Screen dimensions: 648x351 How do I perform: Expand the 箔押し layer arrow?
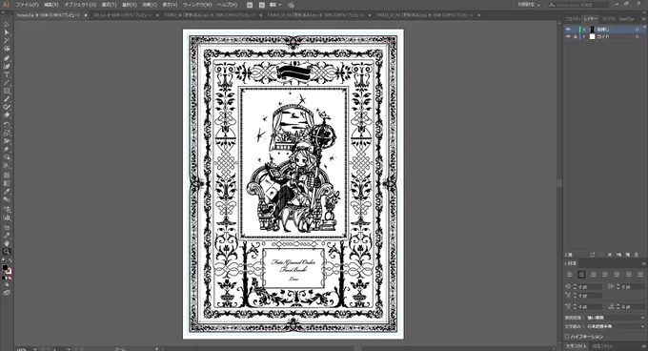click(584, 30)
